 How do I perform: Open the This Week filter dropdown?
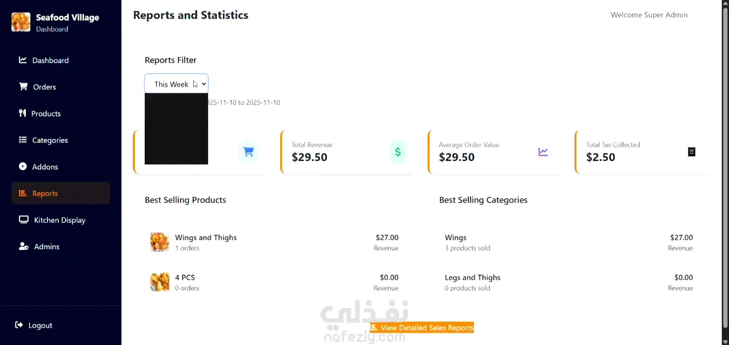[176, 84]
